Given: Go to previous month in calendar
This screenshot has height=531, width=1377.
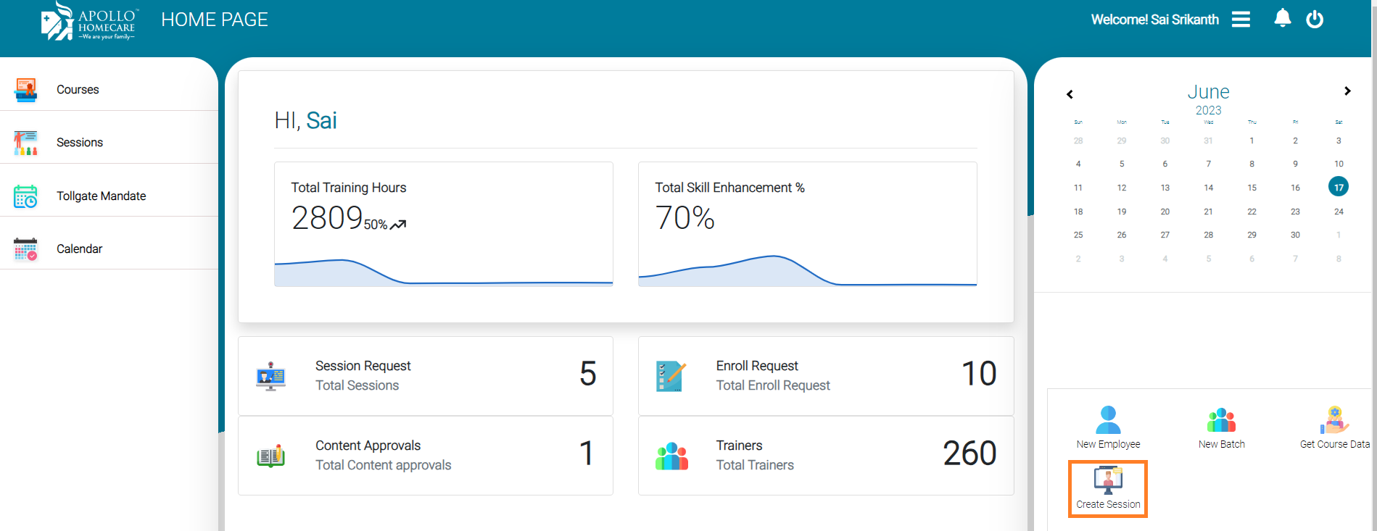Looking at the screenshot, I should 1070,94.
